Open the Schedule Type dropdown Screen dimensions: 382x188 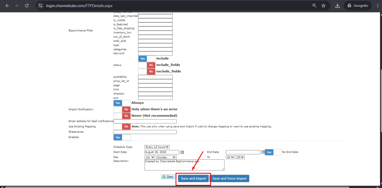[x=157, y=147]
